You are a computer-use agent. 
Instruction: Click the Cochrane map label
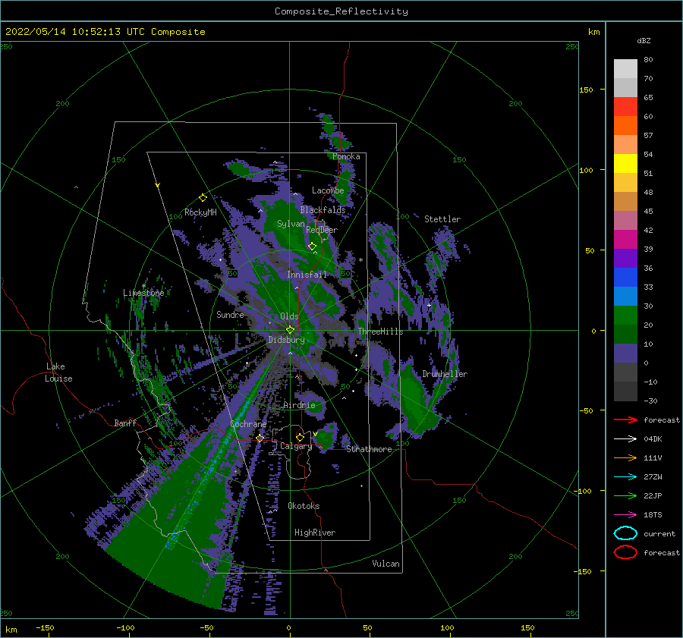pyautogui.click(x=248, y=424)
